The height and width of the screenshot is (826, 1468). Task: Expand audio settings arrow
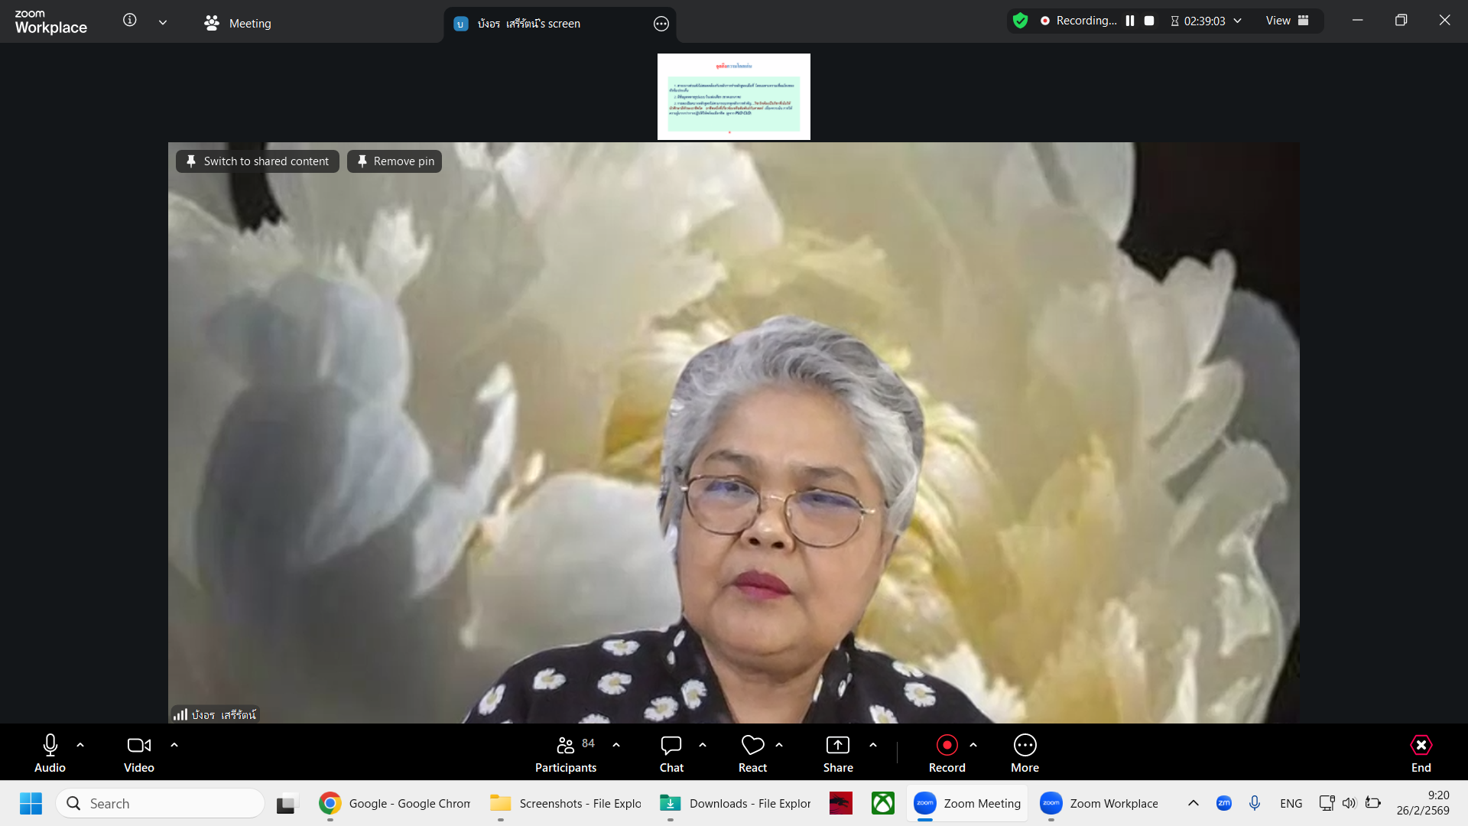click(x=80, y=745)
